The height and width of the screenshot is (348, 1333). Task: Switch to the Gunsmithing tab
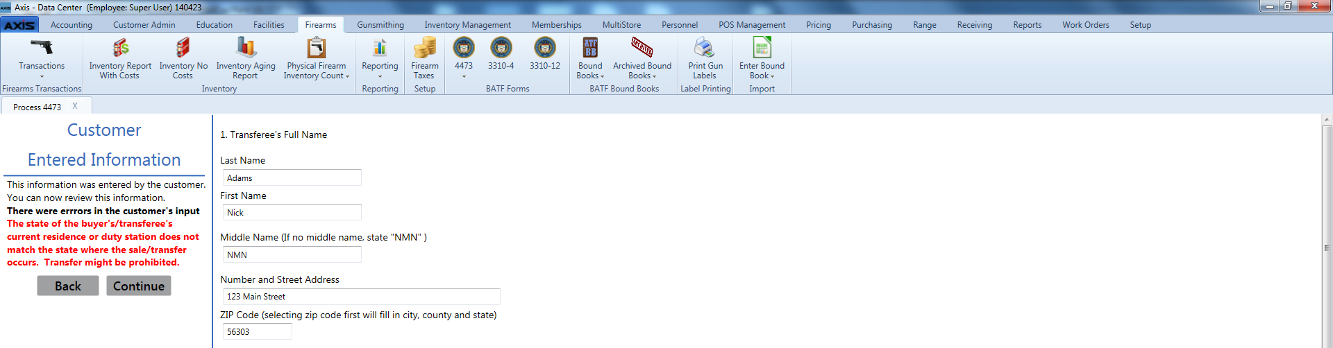click(x=380, y=25)
